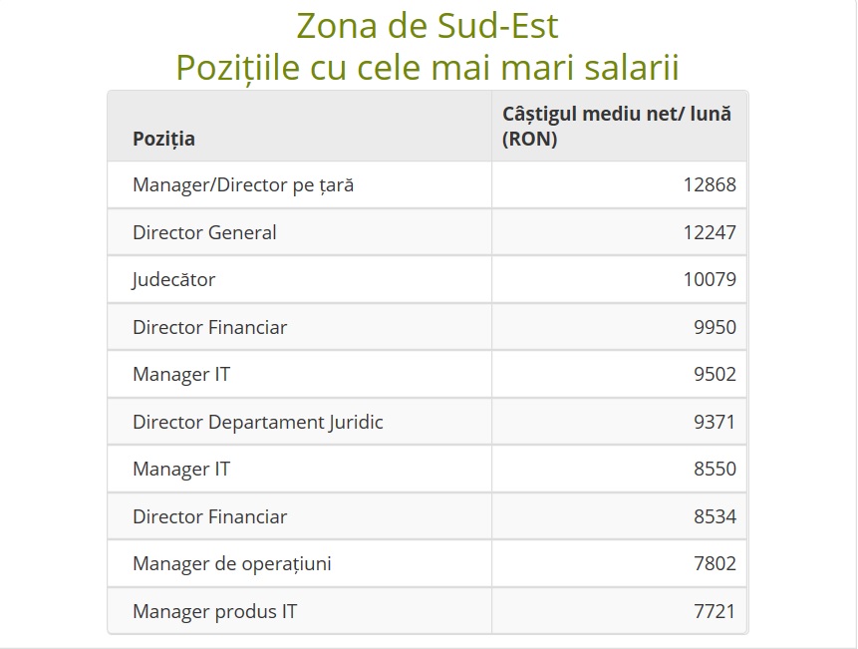Click the "Câștigul mediu net/ lună (RON)" header

pyautogui.click(x=616, y=126)
